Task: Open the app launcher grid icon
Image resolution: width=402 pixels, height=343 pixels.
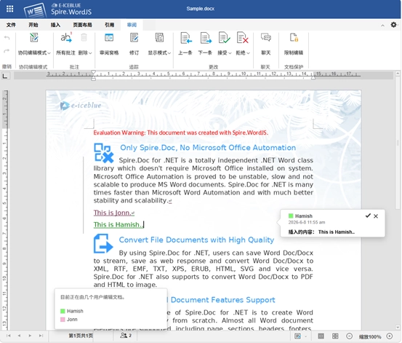Action: [10, 9]
